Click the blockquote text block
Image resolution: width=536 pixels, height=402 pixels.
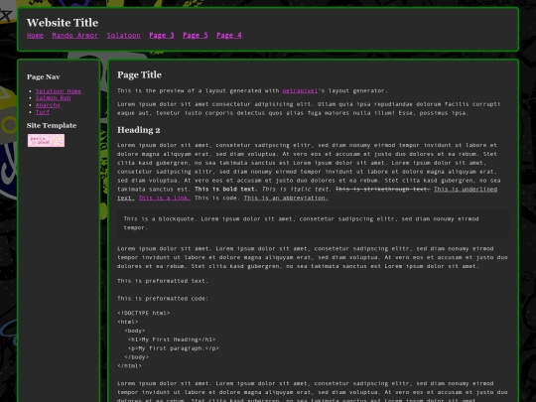click(313, 223)
